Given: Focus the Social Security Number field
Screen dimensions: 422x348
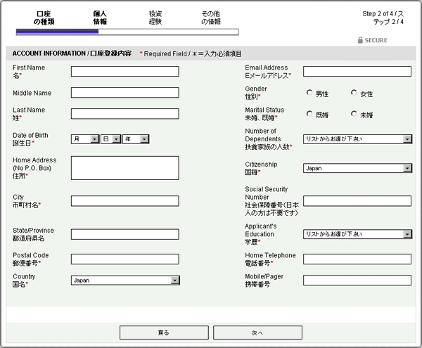Looking at the screenshot, I should 357,201.
